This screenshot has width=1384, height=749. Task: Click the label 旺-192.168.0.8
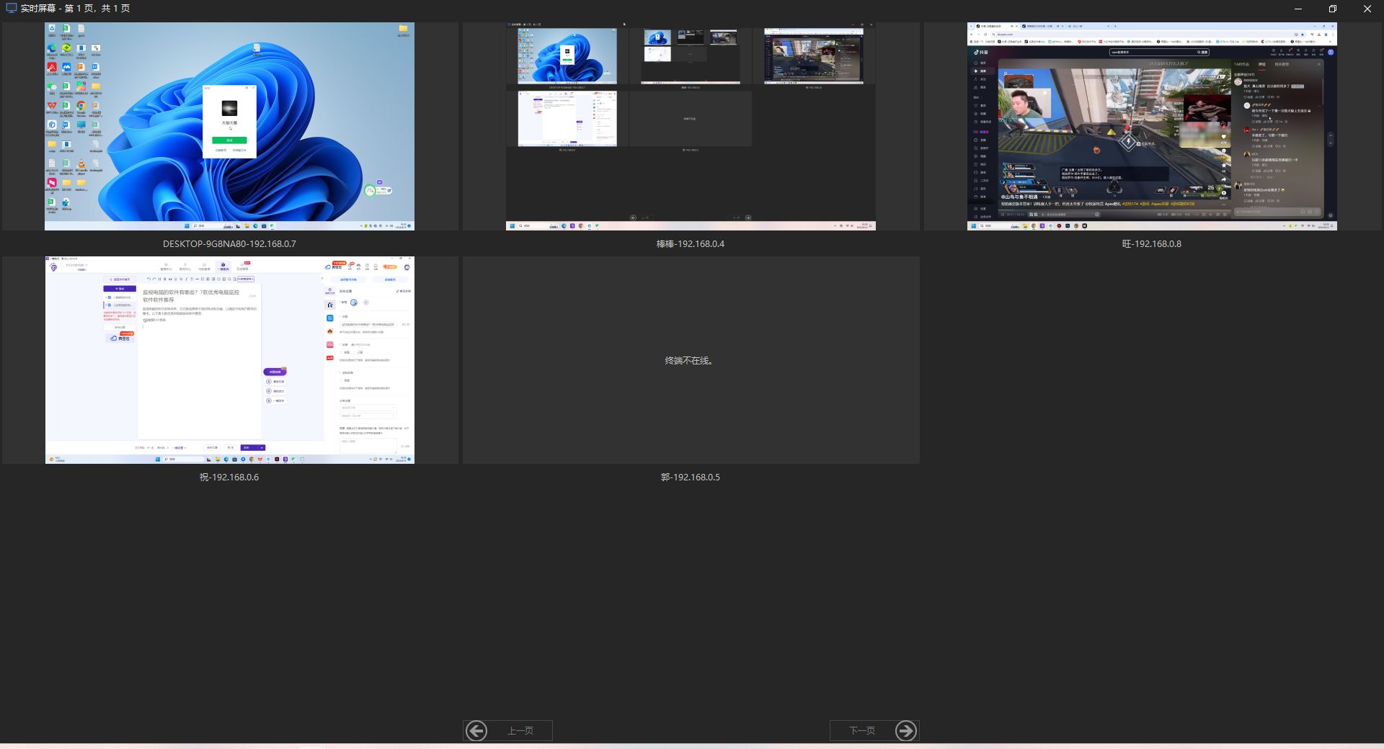tap(1152, 244)
